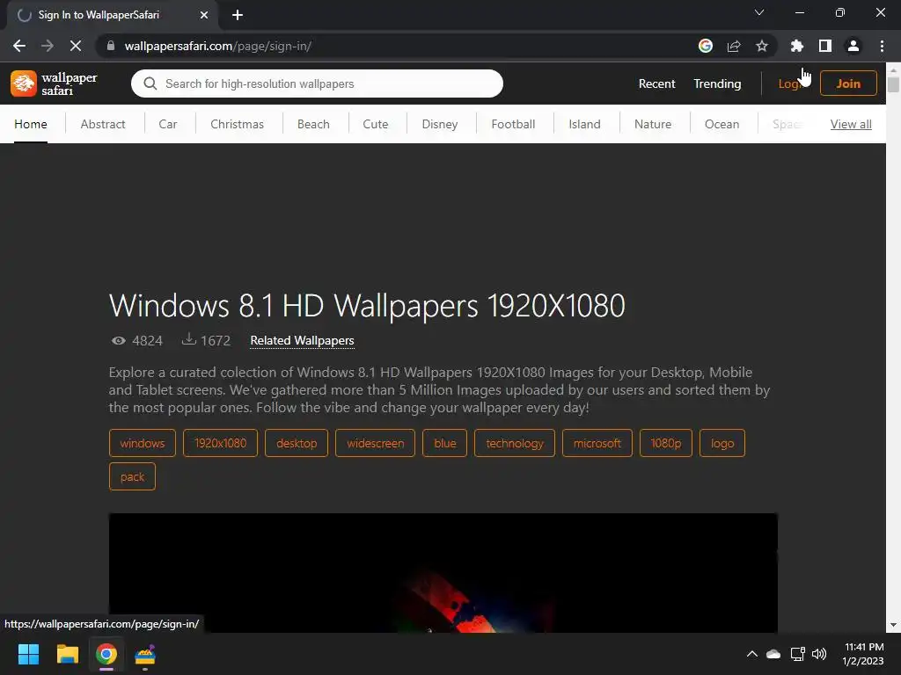The width and height of the screenshot is (901, 675).
Task: Open Recent wallpapers link
Action: click(656, 83)
